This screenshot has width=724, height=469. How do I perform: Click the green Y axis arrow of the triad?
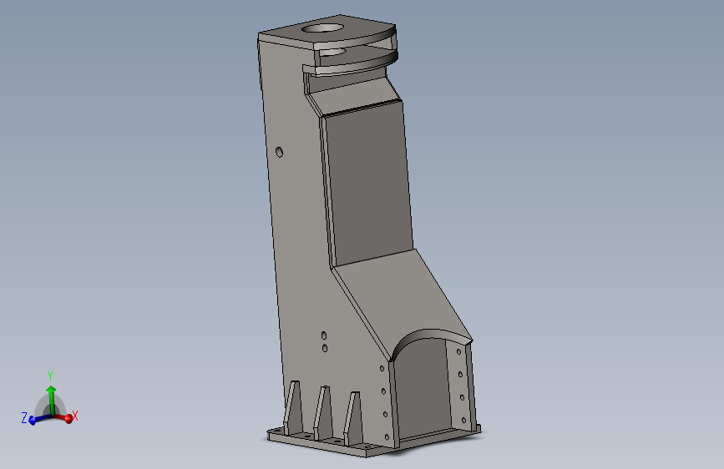coord(51,401)
